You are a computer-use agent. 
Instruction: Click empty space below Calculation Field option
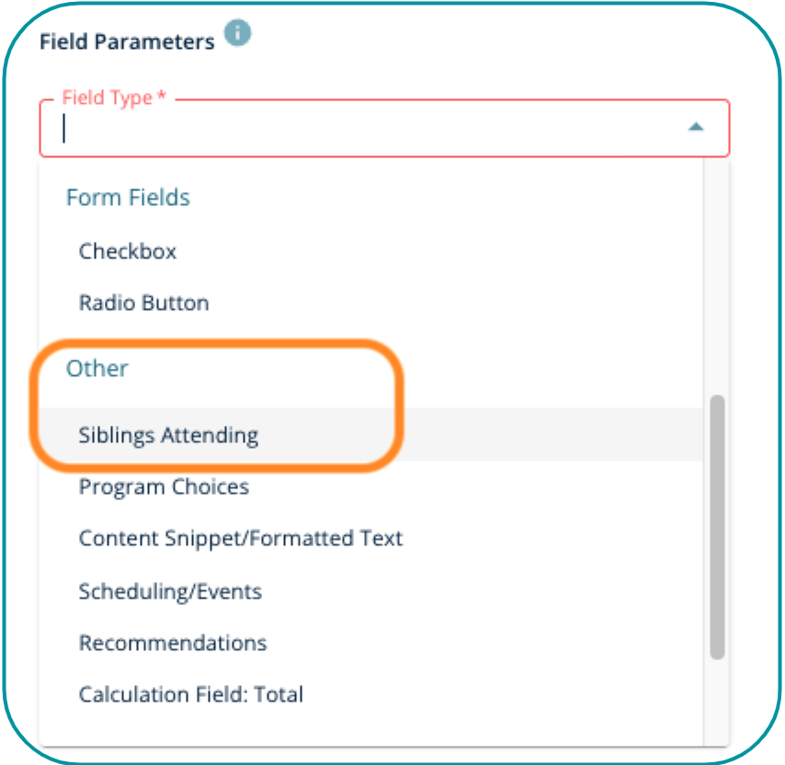(x=368, y=728)
